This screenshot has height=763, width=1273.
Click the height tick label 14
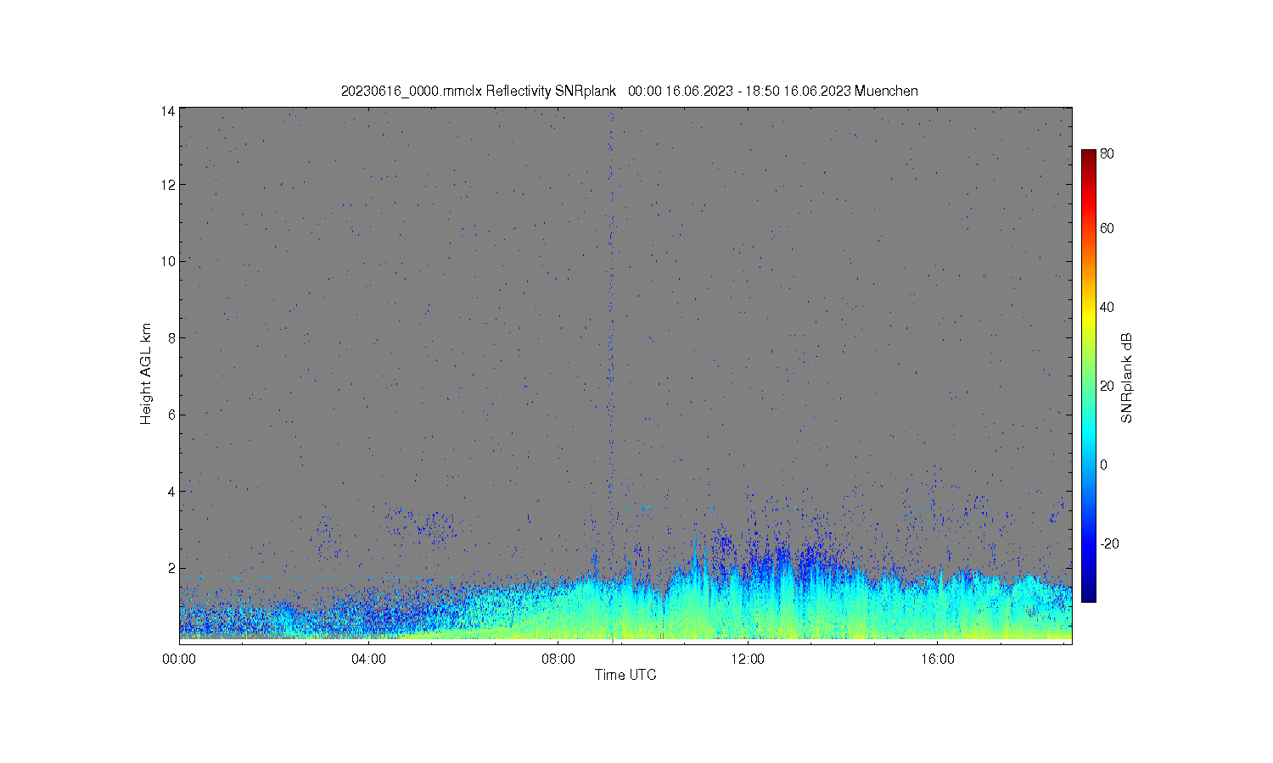pos(168,111)
